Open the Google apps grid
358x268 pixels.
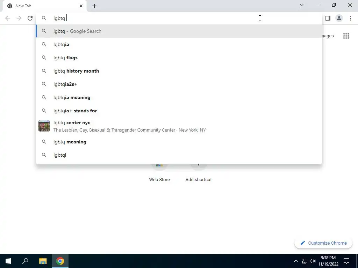[x=346, y=36]
